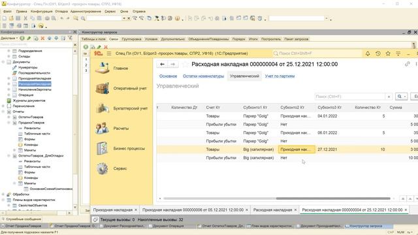This screenshot has width=418, height=235.
Task: Switch to Пакет запросов tab
Action: [296, 39]
